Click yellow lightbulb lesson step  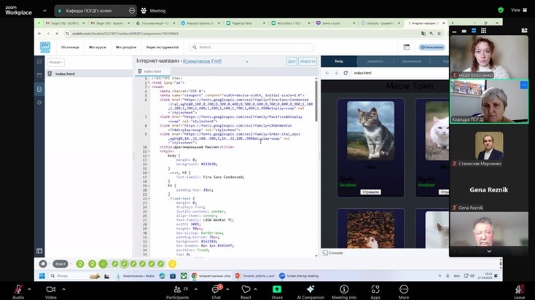172,264
